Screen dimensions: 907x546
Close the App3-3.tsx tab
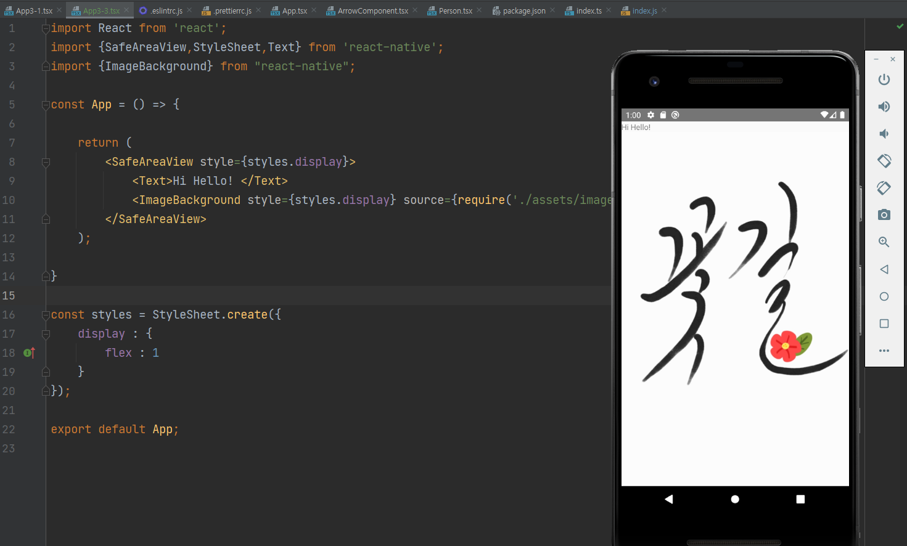pyautogui.click(x=126, y=10)
